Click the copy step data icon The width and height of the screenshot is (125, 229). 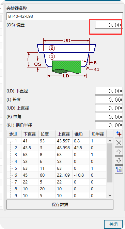119,169
